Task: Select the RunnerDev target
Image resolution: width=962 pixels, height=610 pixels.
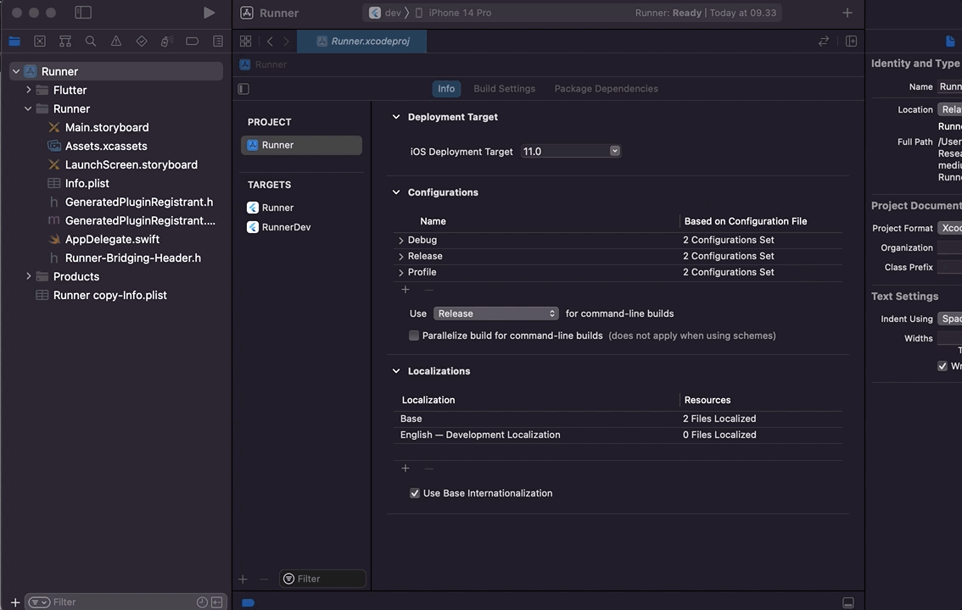Action: tap(286, 227)
